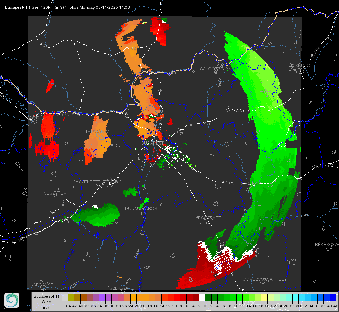Click the swirl logo icon beside the legend
The width and height of the screenshot is (339, 312).
(x=12, y=300)
